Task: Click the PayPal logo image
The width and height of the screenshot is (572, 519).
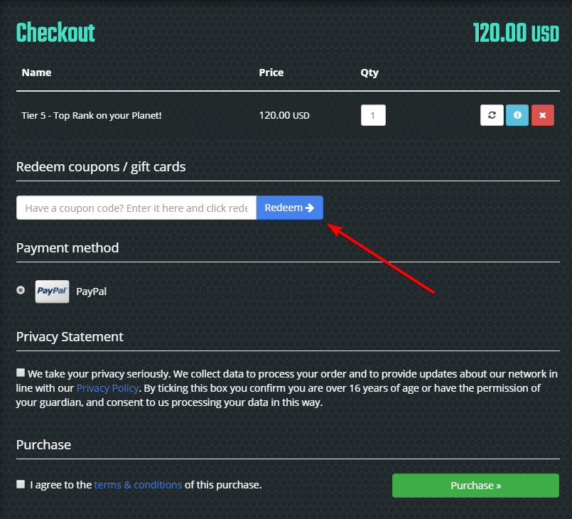Action: coord(52,291)
